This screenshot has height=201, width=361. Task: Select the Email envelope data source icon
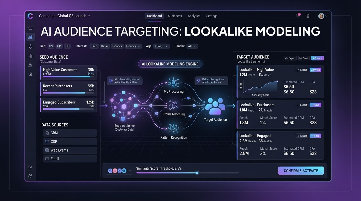tap(47, 159)
